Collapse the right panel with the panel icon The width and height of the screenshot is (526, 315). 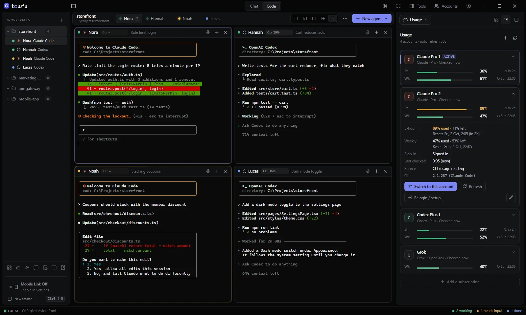coord(516,20)
